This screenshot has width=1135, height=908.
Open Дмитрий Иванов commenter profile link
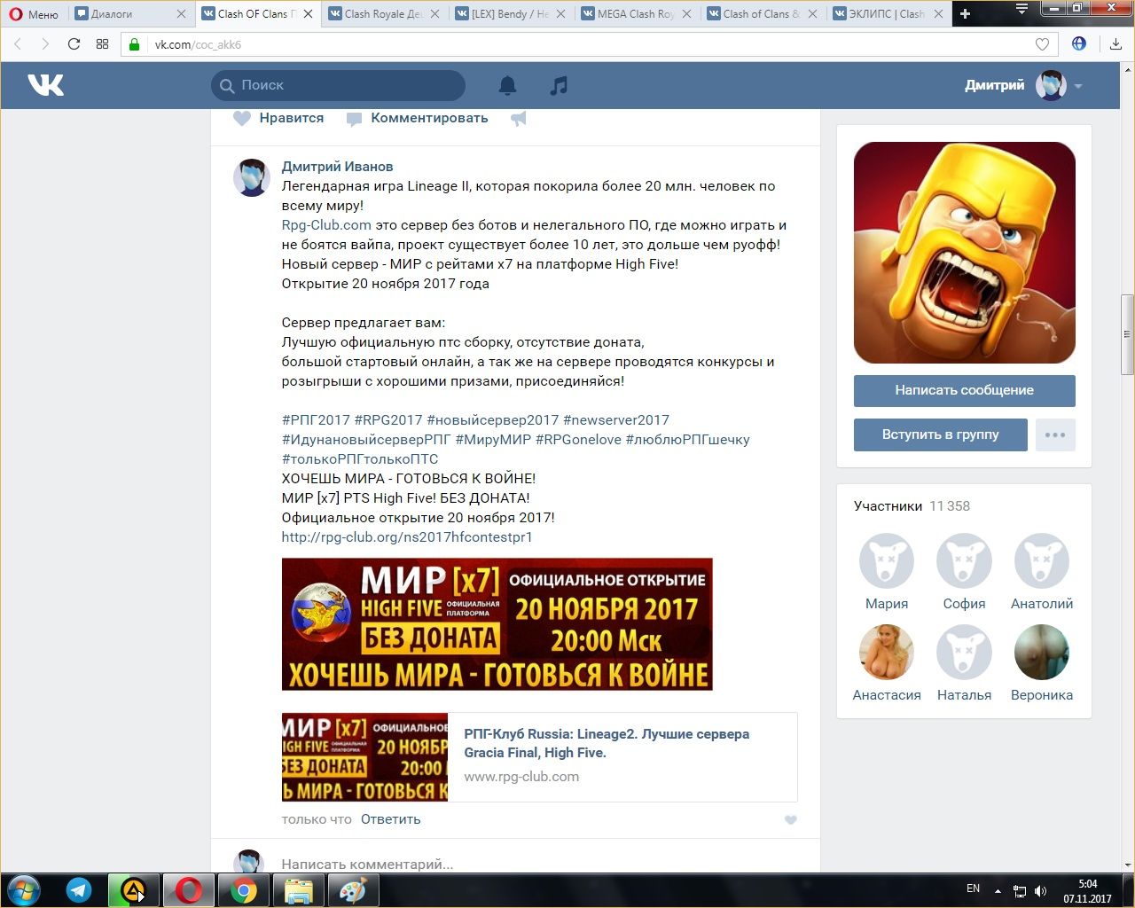pos(337,167)
